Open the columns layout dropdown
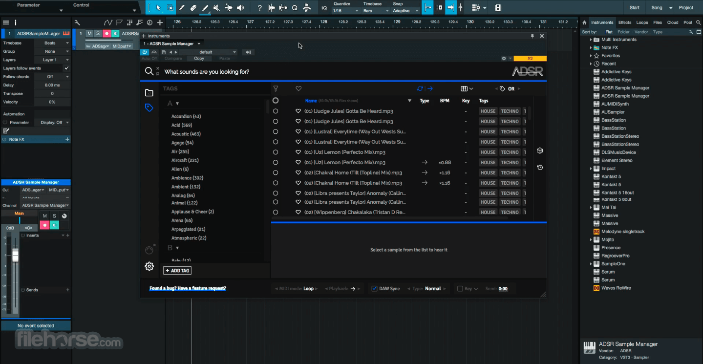The image size is (703, 364). [467, 89]
